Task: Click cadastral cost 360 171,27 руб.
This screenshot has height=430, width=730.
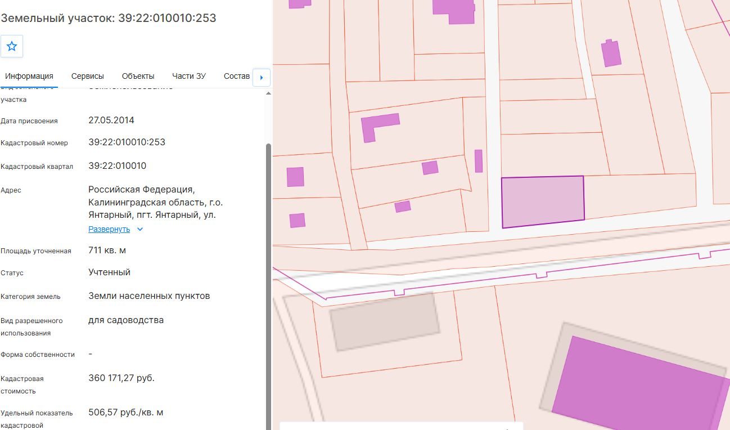Action: (121, 378)
